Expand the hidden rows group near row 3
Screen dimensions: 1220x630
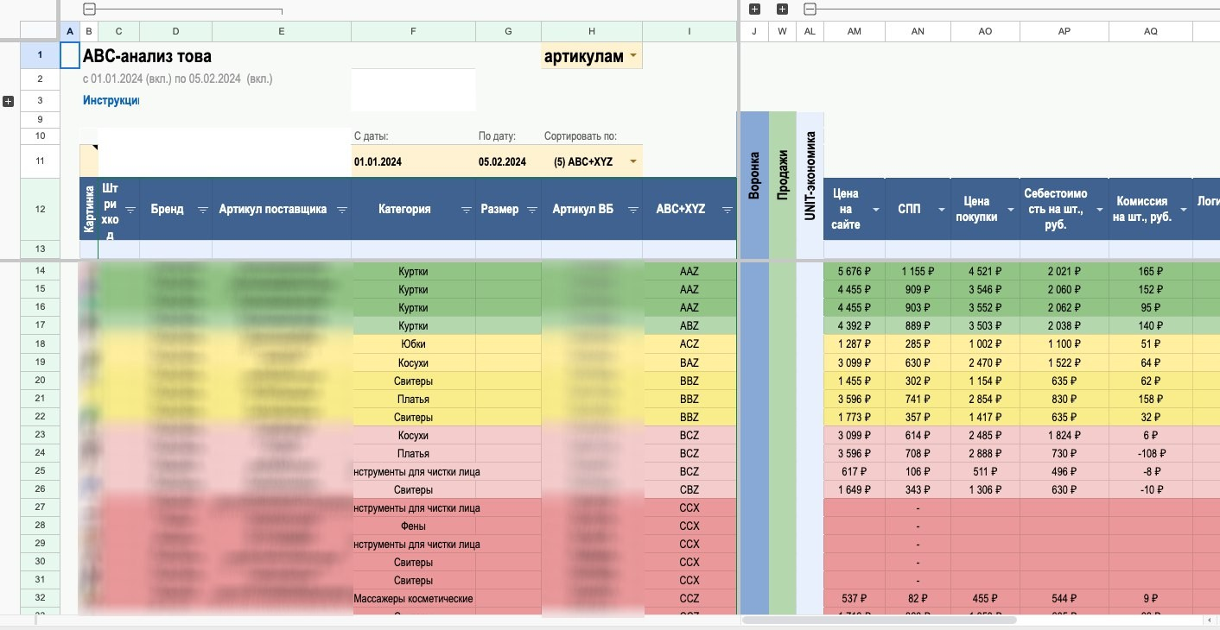pyautogui.click(x=9, y=101)
